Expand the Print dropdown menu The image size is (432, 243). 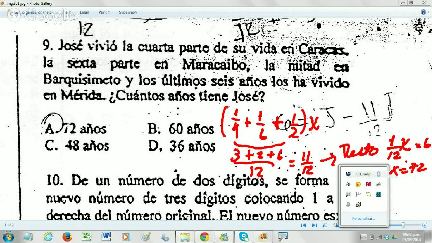104,12
